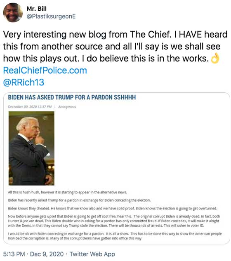Click the OK hand emoji in tweet

tap(215, 58)
